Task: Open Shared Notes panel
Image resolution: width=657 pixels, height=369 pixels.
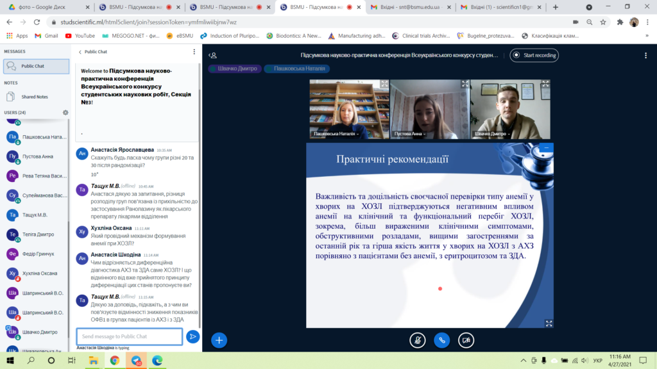Action: click(34, 97)
